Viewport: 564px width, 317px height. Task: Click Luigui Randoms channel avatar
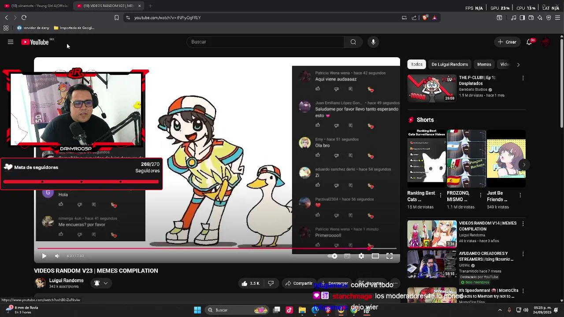tap(40, 283)
